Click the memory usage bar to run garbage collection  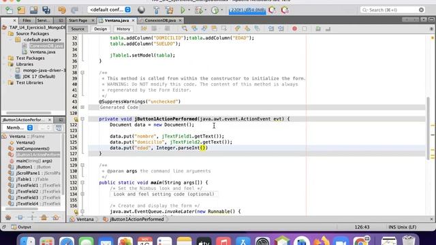tap(247, 10)
